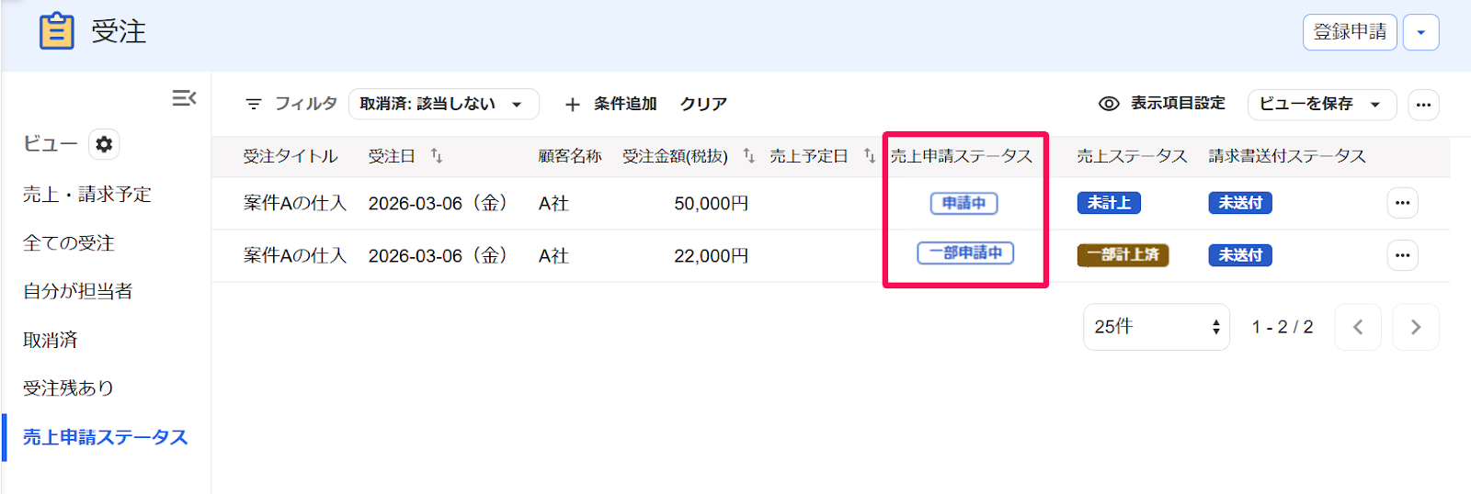Select the 全ての受注 view
1471x494 pixels.
tap(69, 243)
